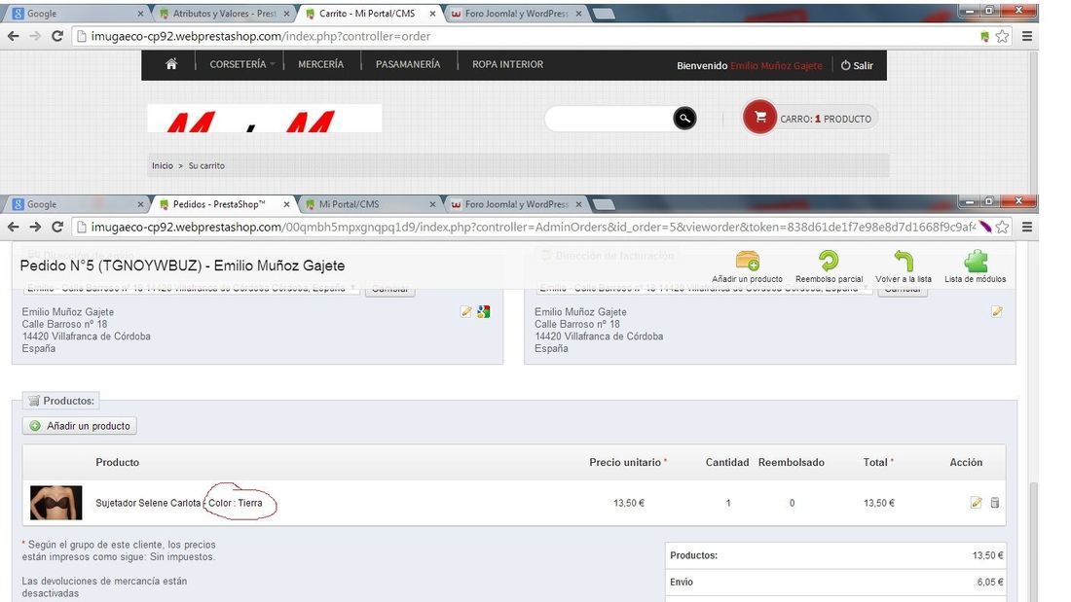
Task: Click the Inicio breadcrumb link
Action: point(162,166)
